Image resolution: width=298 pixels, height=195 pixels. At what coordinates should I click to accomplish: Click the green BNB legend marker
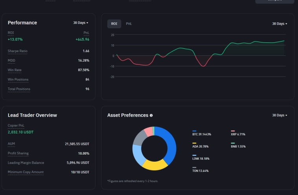tap(233, 143)
